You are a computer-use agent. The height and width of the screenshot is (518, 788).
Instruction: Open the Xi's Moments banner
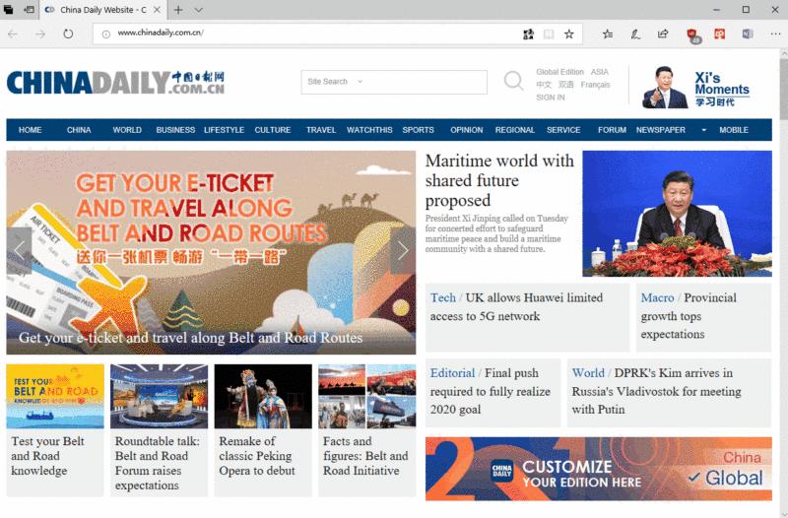click(696, 88)
